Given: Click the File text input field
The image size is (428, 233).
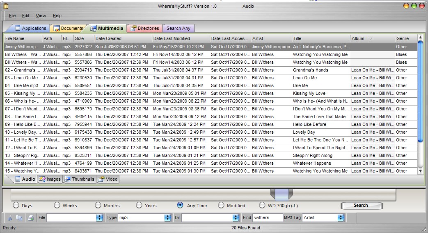Looking at the screenshot, I should [x=71, y=217].
